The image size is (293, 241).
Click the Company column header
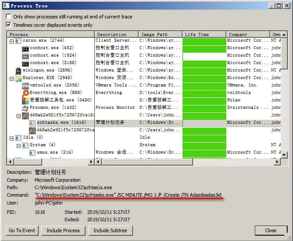pyautogui.click(x=248, y=34)
